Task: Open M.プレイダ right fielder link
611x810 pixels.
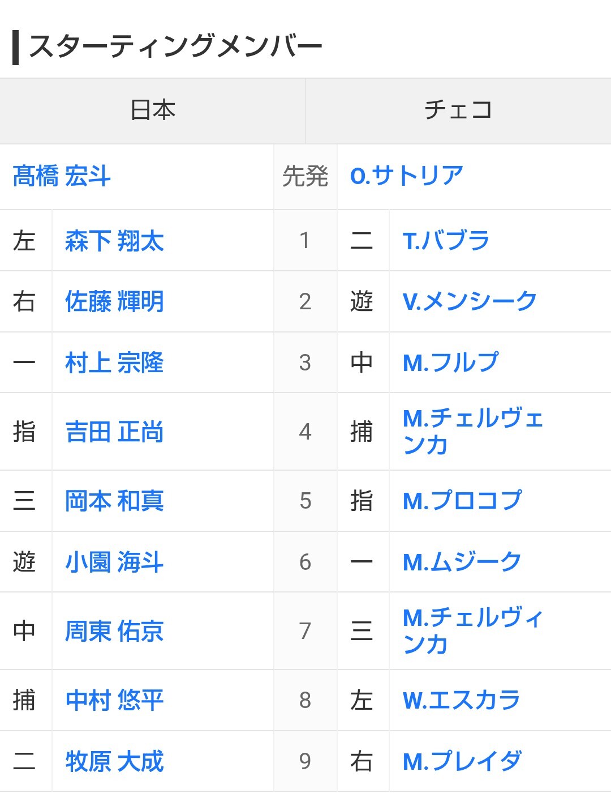Action: [x=462, y=762]
